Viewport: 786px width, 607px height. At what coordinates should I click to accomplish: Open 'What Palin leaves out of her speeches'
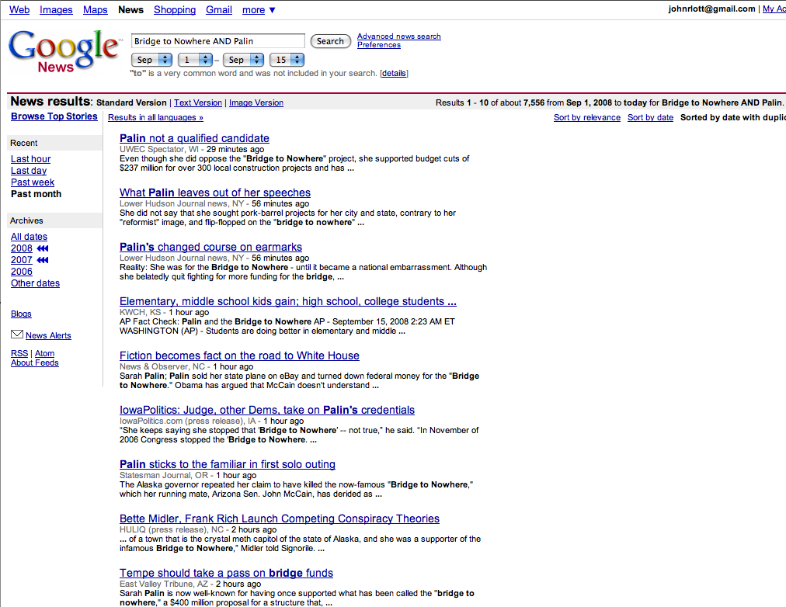(215, 193)
